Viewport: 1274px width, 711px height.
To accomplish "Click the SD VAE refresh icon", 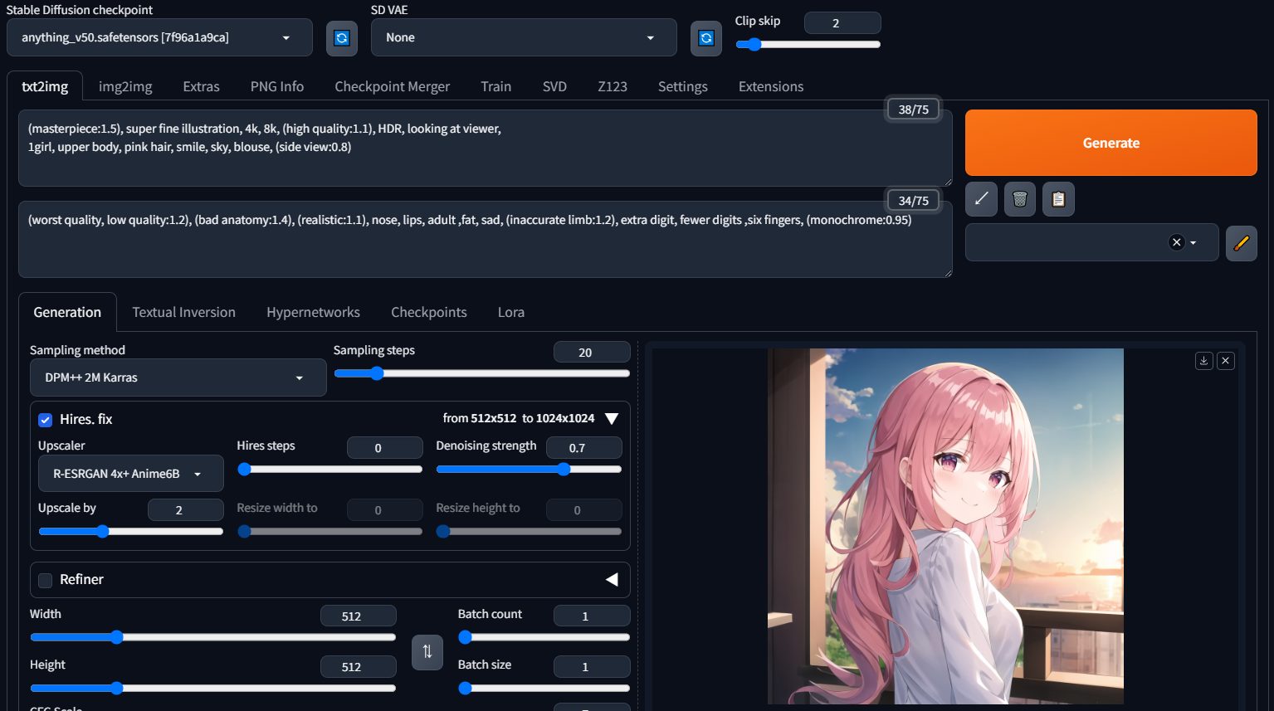I will coord(705,38).
